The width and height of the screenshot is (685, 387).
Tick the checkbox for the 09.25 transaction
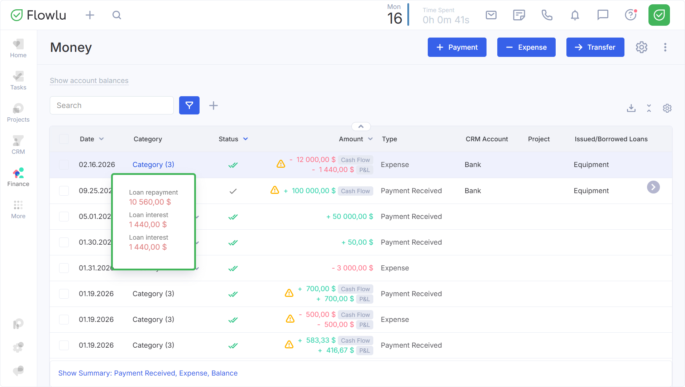(x=64, y=191)
